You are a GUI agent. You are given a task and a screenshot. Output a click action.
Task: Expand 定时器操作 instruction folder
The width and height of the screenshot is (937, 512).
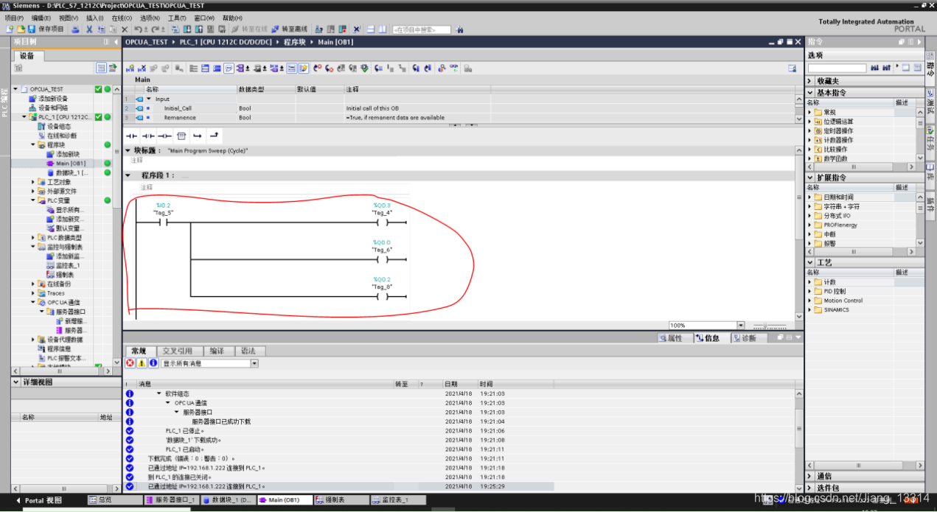click(809, 130)
